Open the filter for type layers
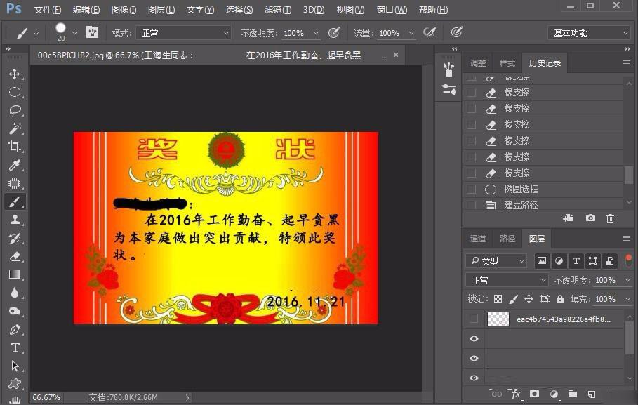638x405 pixels. pos(576,260)
